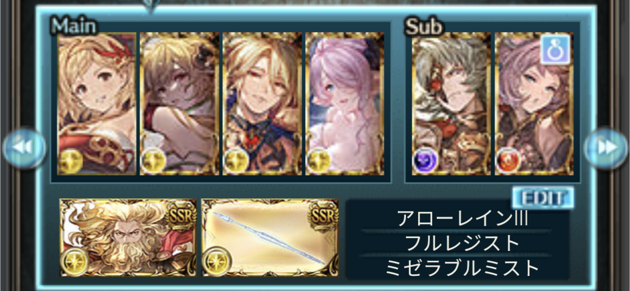
Task: Open the spear main weapon card
Action: pyautogui.click(x=270, y=237)
